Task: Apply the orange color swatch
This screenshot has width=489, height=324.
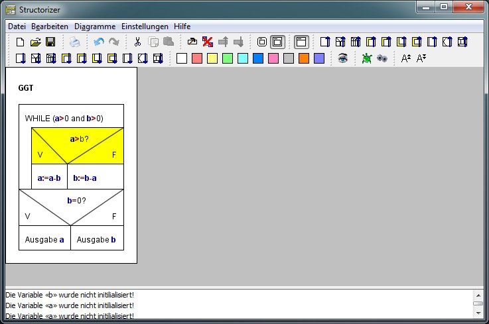Action: tap(304, 58)
